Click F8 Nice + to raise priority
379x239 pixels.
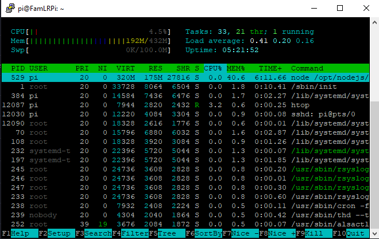[x=277, y=233]
